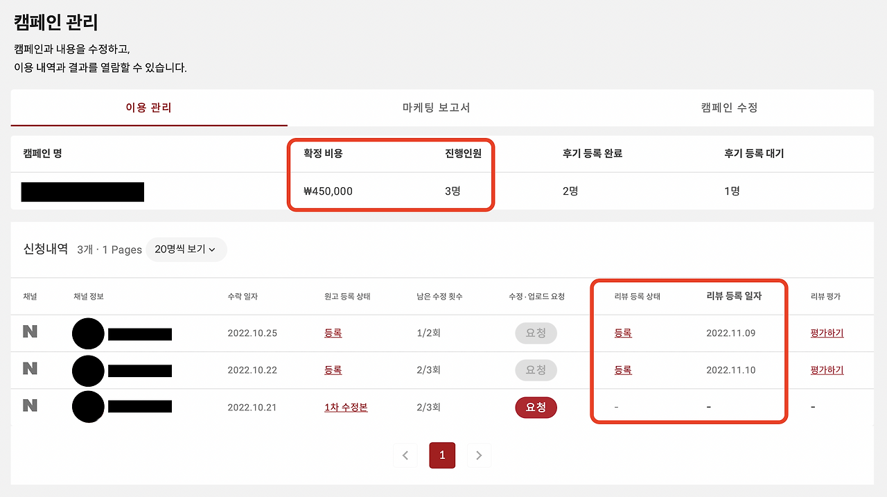This screenshot has height=497, width=887.
Task: Click the red 요청 button in the third row
Action: click(x=536, y=407)
